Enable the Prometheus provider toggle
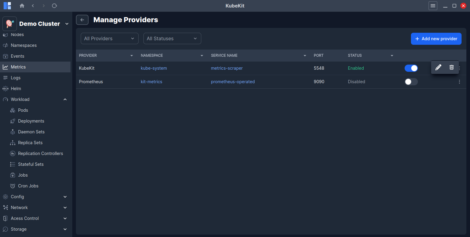The height and width of the screenshot is (237, 470). pyautogui.click(x=411, y=81)
